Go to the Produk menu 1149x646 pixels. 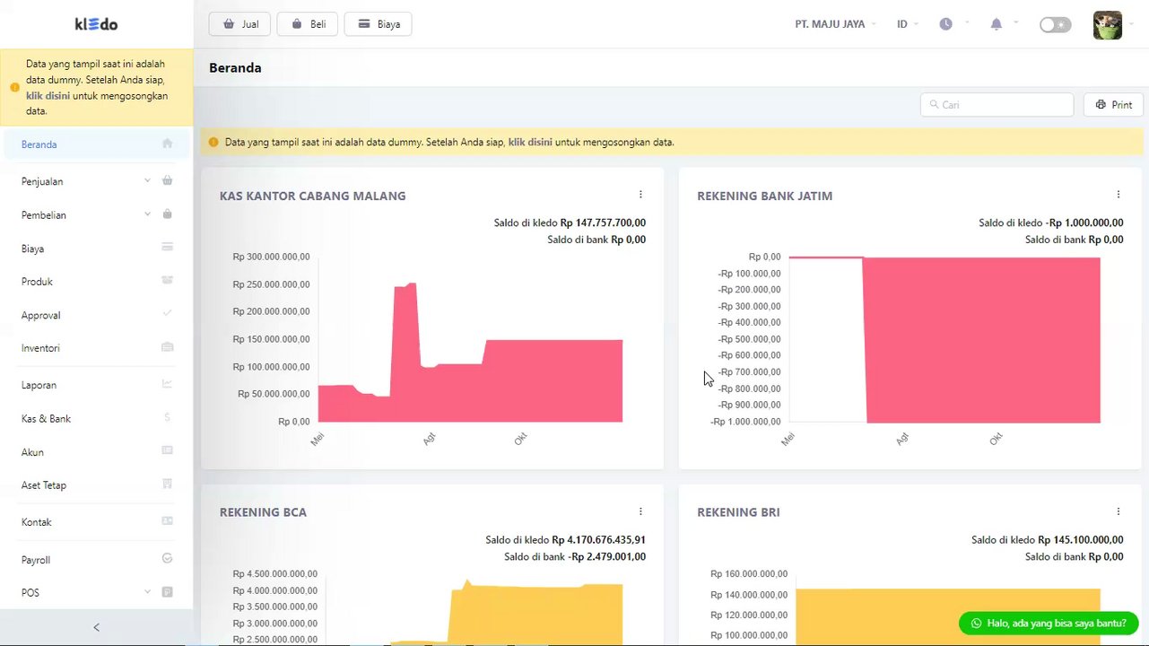[x=97, y=282]
